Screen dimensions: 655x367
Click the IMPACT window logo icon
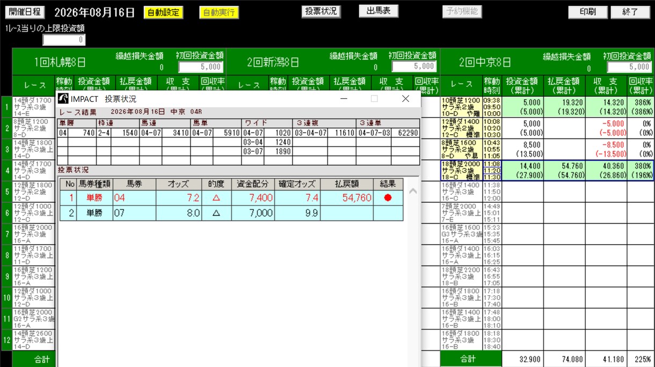point(63,99)
